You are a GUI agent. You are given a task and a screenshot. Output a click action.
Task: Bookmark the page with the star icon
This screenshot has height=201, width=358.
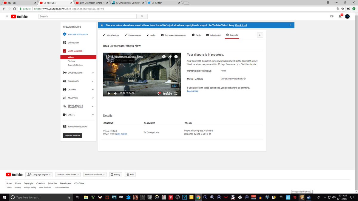coord(343,9)
